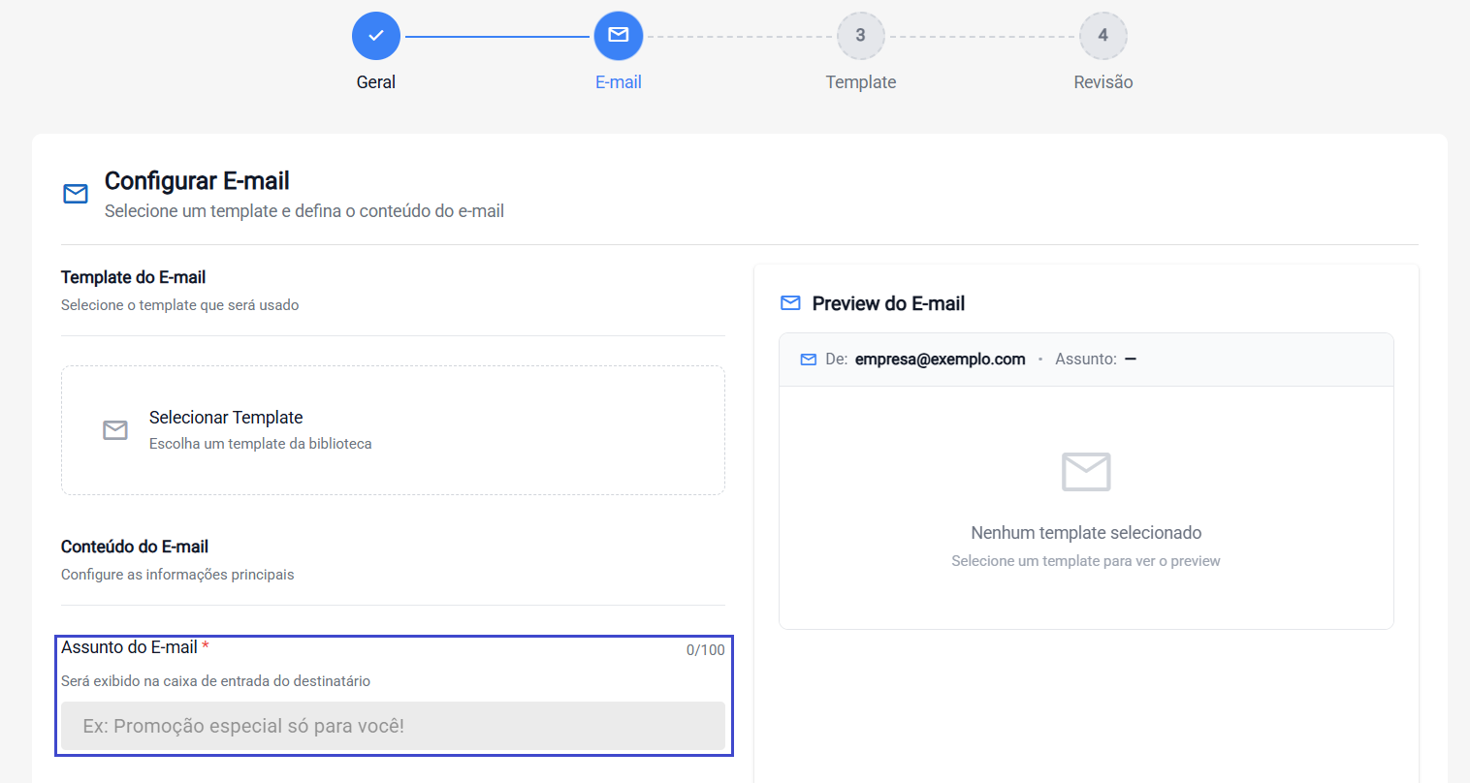Focus the Assunto do E-mail input field
This screenshot has width=1470, height=783.
(x=393, y=725)
